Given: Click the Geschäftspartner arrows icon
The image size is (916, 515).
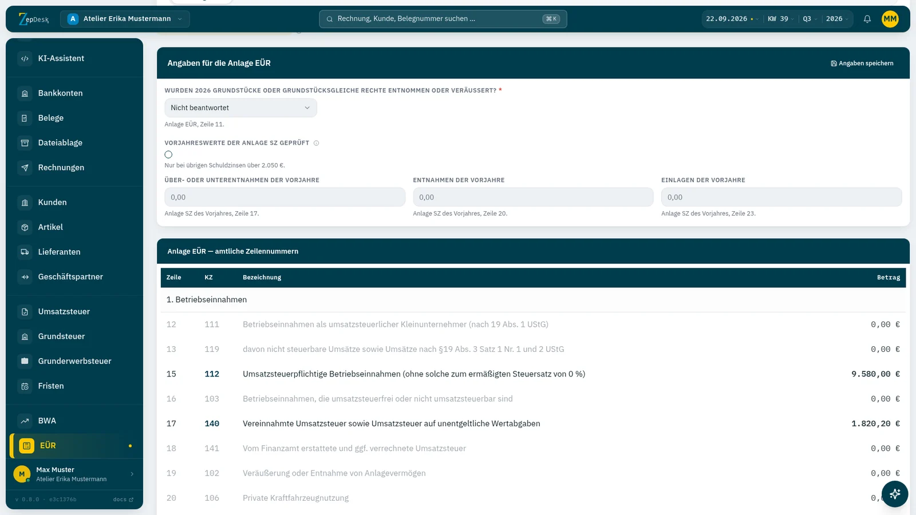Looking at the screenshot, I should click(25, 277).
